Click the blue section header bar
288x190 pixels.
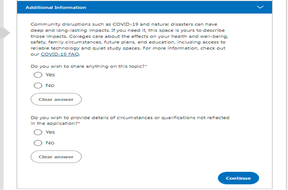145,7
